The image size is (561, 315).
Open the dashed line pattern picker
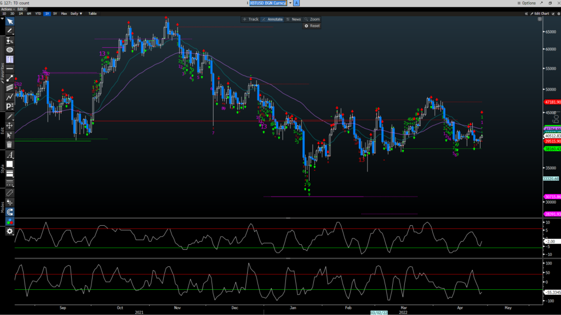[x=10, y=184]
